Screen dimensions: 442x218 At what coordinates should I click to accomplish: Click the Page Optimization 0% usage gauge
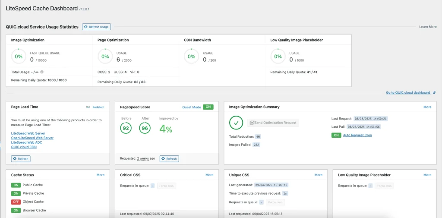(105, 57)
